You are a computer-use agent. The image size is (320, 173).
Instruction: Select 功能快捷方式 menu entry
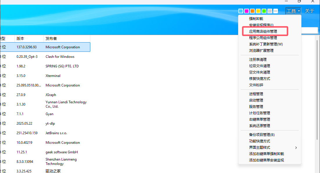269,141
